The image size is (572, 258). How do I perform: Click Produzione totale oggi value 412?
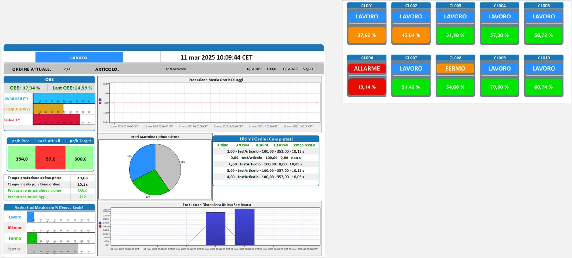83,197
